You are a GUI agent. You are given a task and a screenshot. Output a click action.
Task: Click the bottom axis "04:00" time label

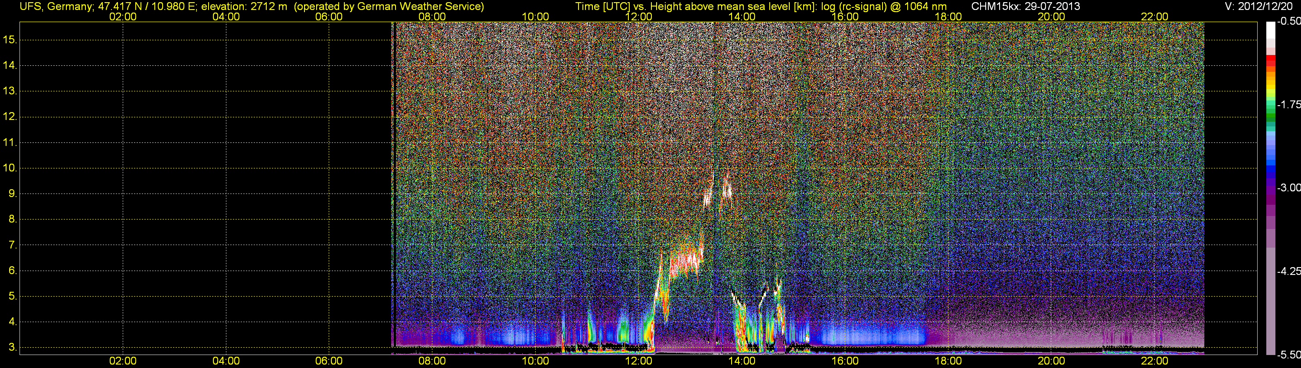[x=226, y=361]
